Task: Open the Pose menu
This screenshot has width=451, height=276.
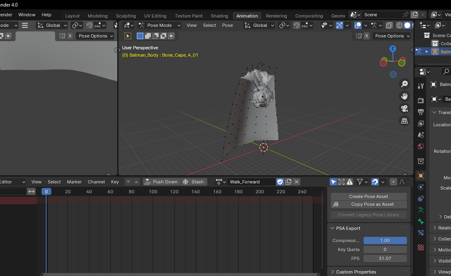Action: tap(228, 25)
